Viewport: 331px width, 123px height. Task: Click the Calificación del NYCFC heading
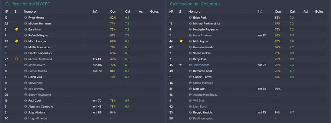pyautogui.click(x=28, y=4)
